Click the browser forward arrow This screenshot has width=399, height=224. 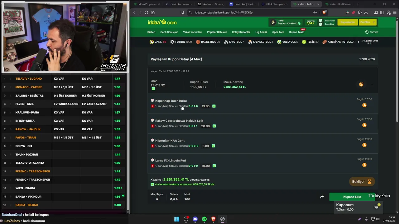pyautogui.click(x=140, y=12)
